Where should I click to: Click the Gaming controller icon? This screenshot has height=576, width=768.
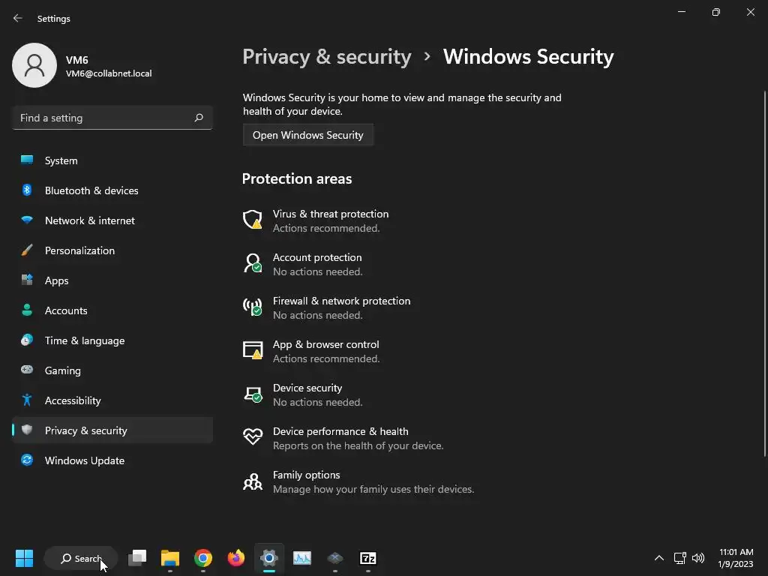[27, 370]
